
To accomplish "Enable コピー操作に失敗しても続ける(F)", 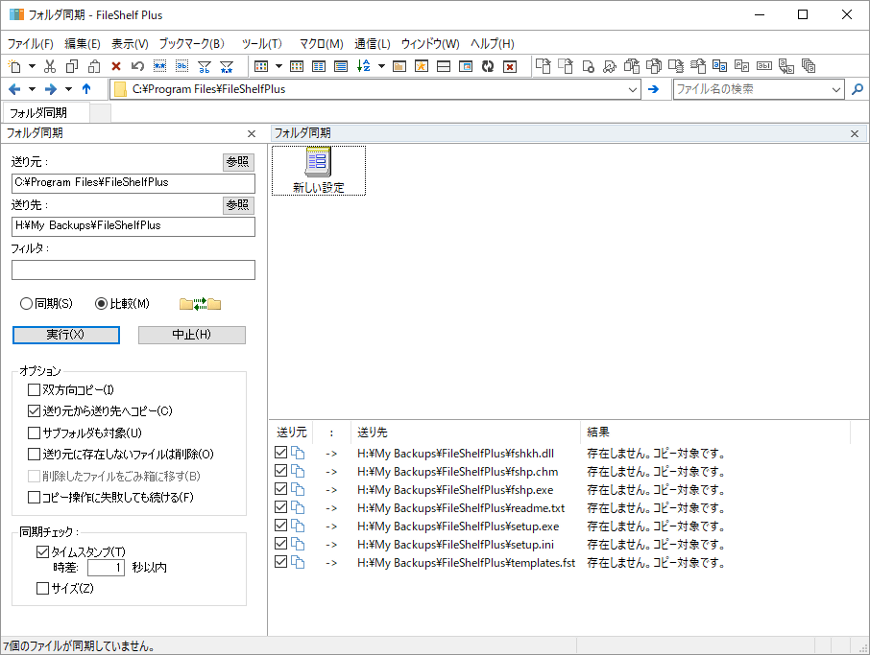I will 34,498.
